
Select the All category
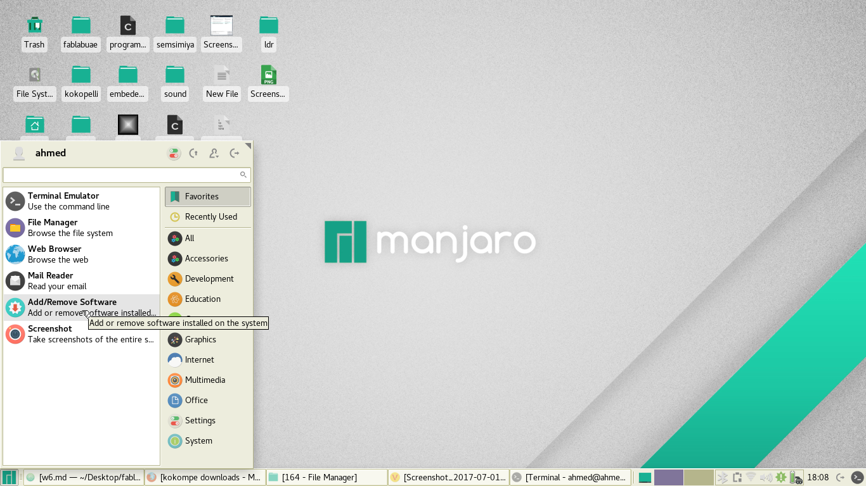(x=208, y=239)
